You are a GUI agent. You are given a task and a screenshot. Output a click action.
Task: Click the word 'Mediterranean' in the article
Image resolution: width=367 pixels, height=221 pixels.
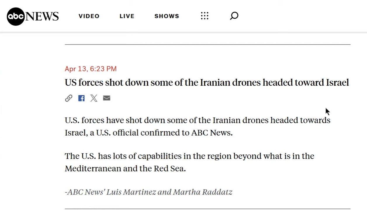pyautogui.click(x=93, y=169)
